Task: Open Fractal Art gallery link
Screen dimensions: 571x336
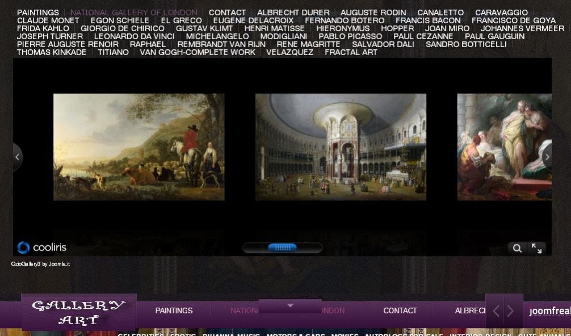Action: click(x=351, y=52)
